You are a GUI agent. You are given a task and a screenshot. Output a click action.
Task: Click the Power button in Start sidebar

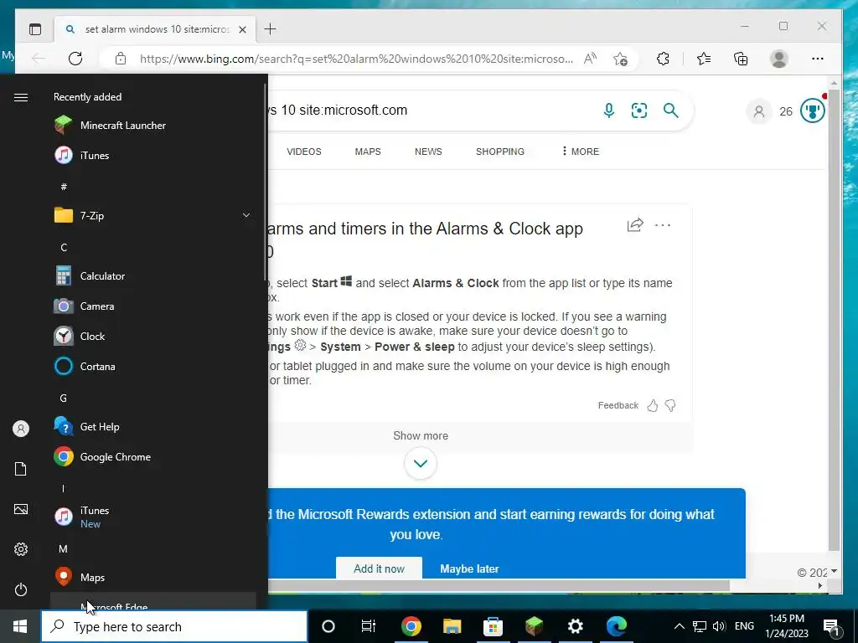coord(21,589)
